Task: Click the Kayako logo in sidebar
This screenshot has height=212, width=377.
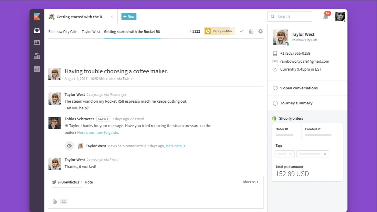Action: point(37,16)
